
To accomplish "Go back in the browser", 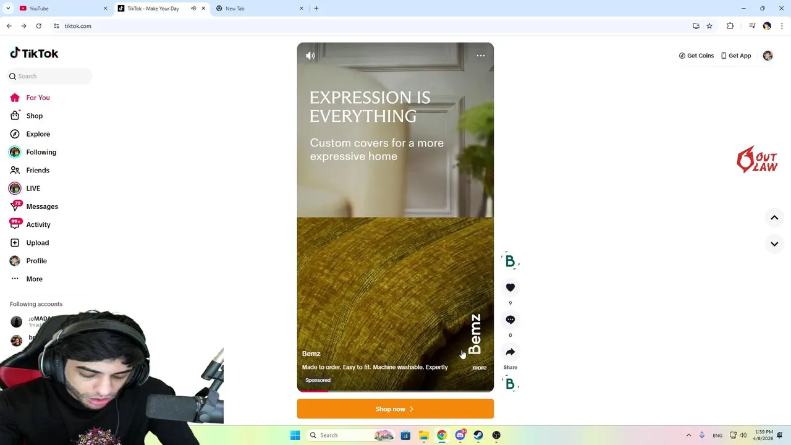I will [x=9, y=26].
